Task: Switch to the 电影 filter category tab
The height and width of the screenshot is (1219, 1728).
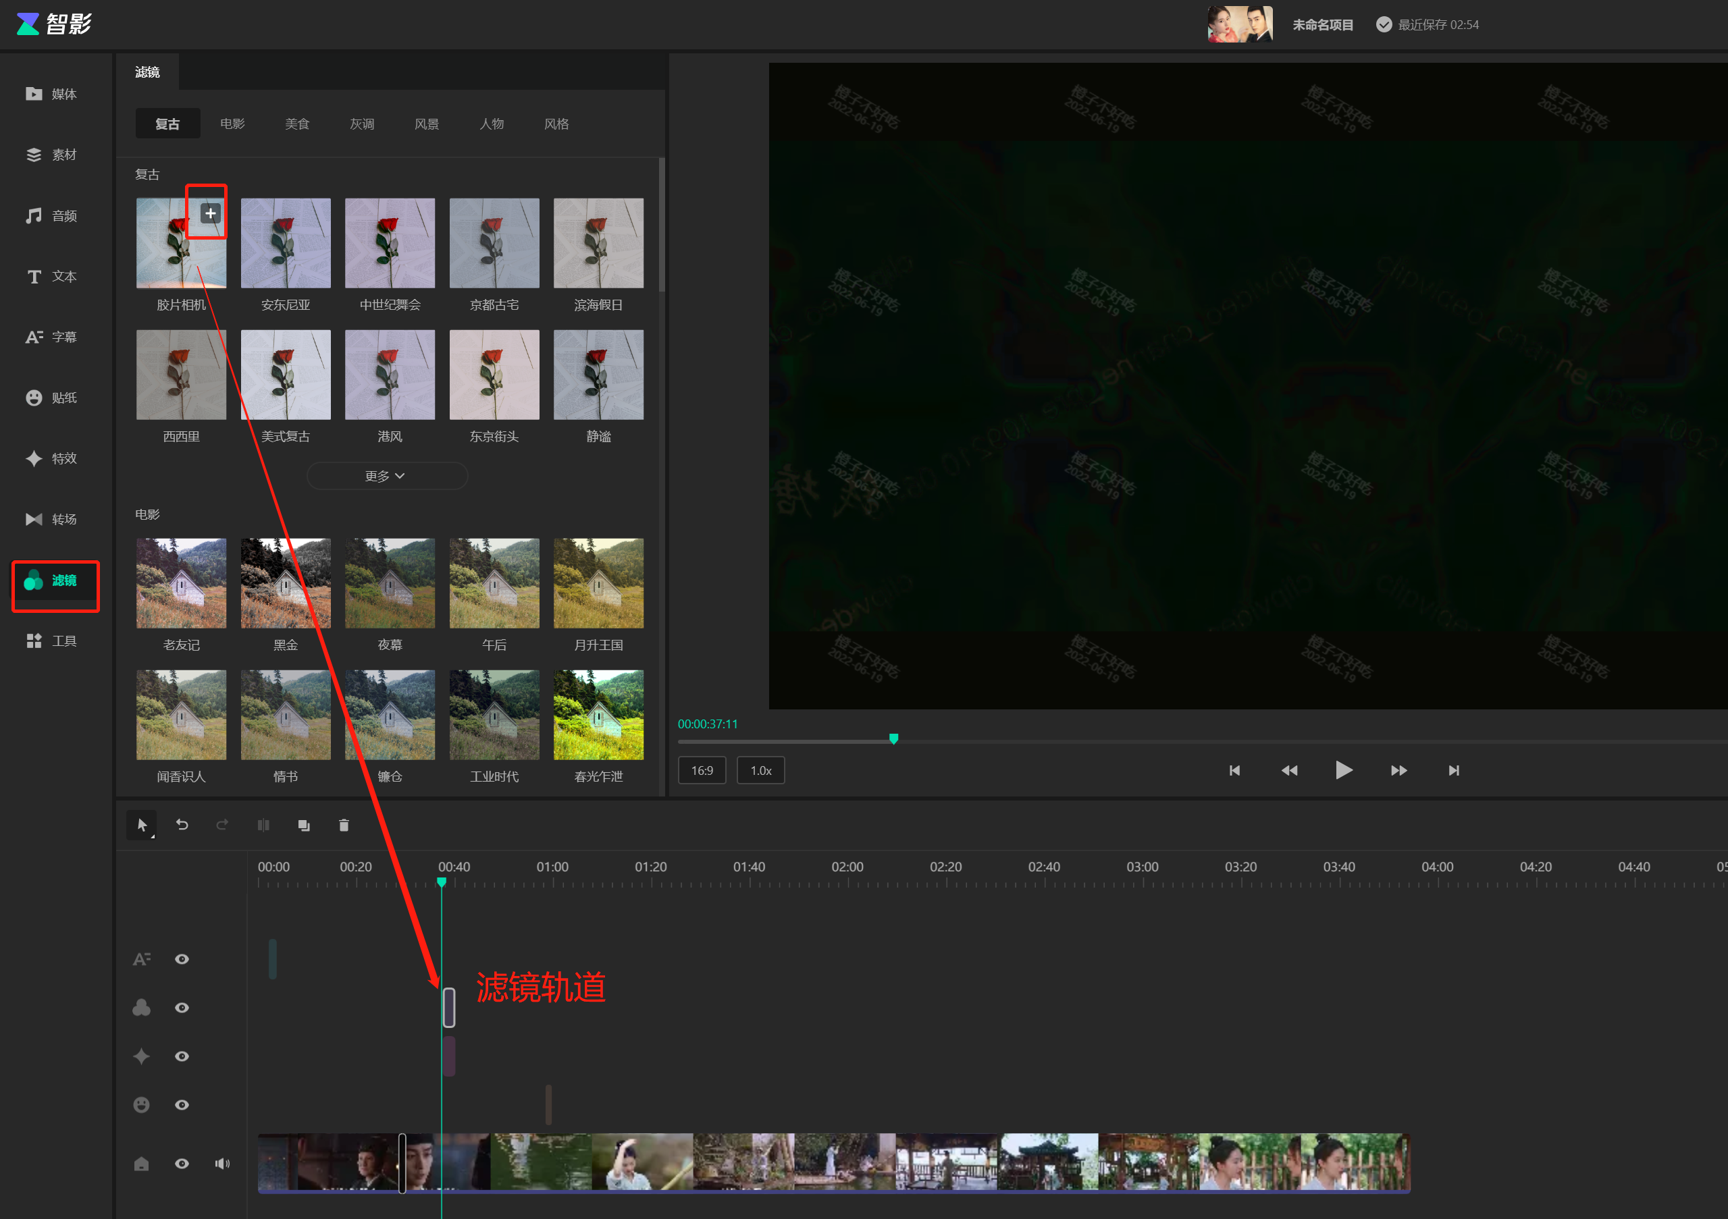Action: pyautogui.click(x=232, y=124)
